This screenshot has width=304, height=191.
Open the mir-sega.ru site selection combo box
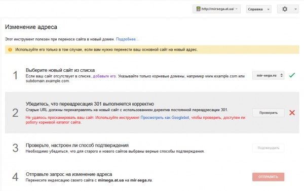click(x=269, y=75)
